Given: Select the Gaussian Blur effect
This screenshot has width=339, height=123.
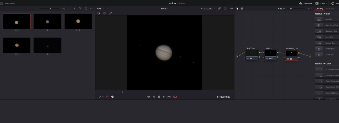Looking at the screenshot, I should [x=327, y=31].
